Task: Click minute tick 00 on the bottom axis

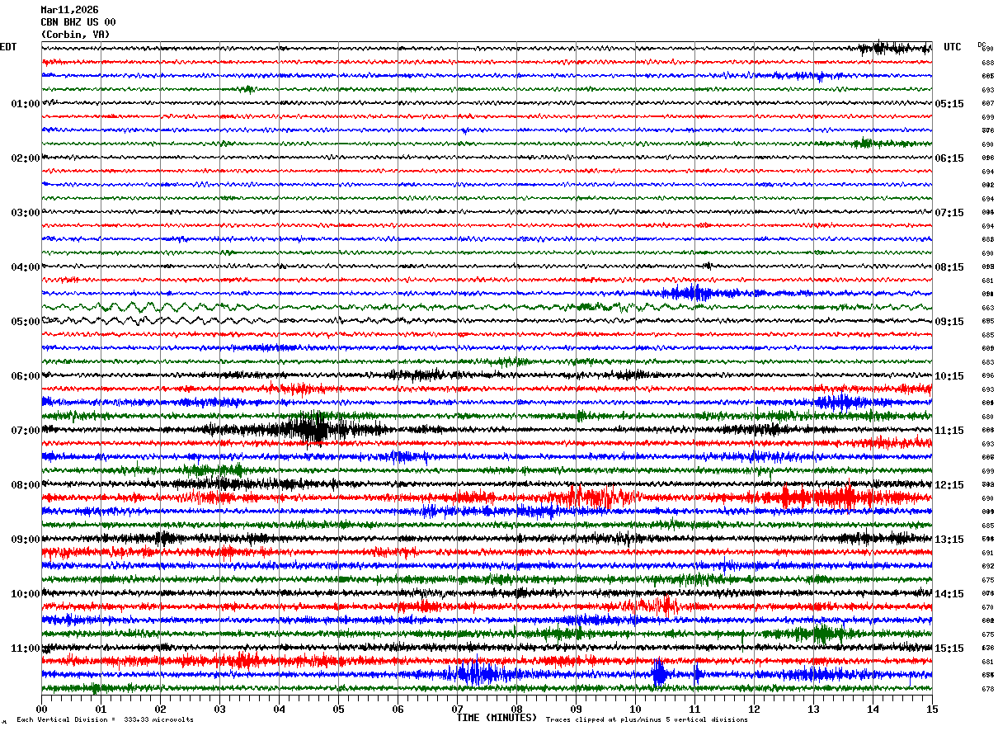Action: (41, 709)
